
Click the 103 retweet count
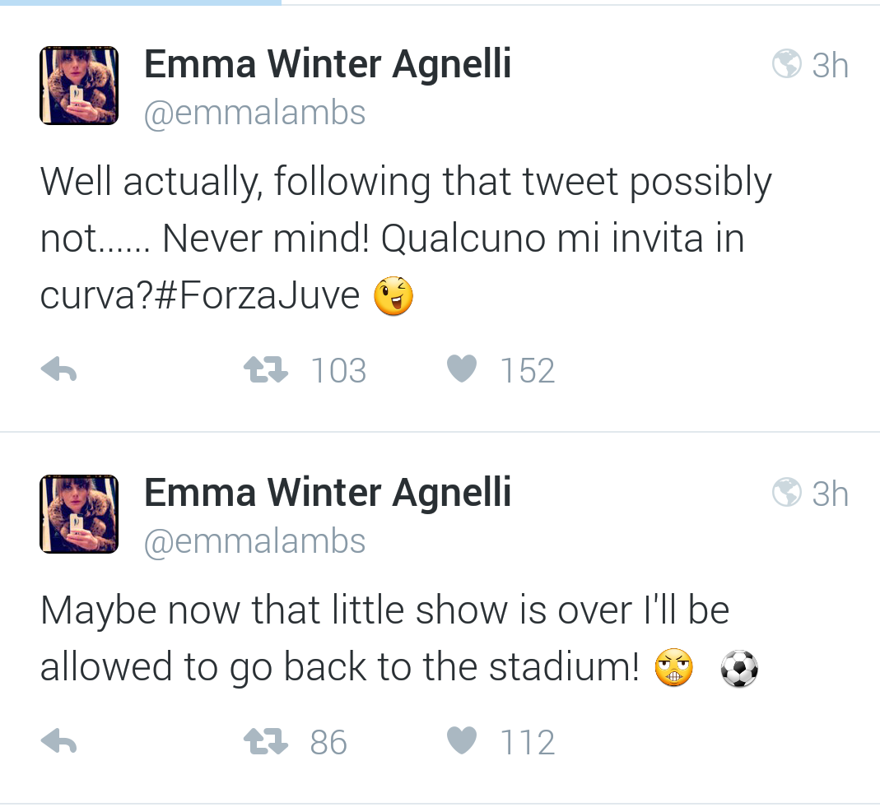click(x=338, y=372)
